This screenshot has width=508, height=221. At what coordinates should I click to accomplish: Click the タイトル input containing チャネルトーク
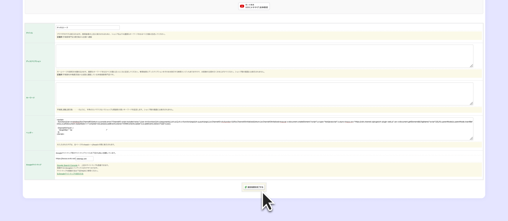pos(88,28)
